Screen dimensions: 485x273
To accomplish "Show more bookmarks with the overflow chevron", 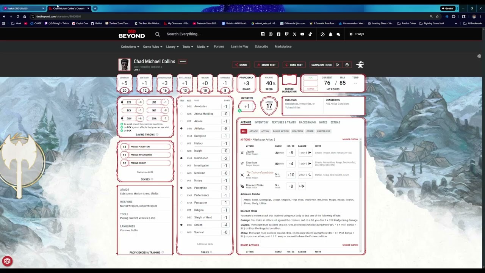I will (456, 24).
